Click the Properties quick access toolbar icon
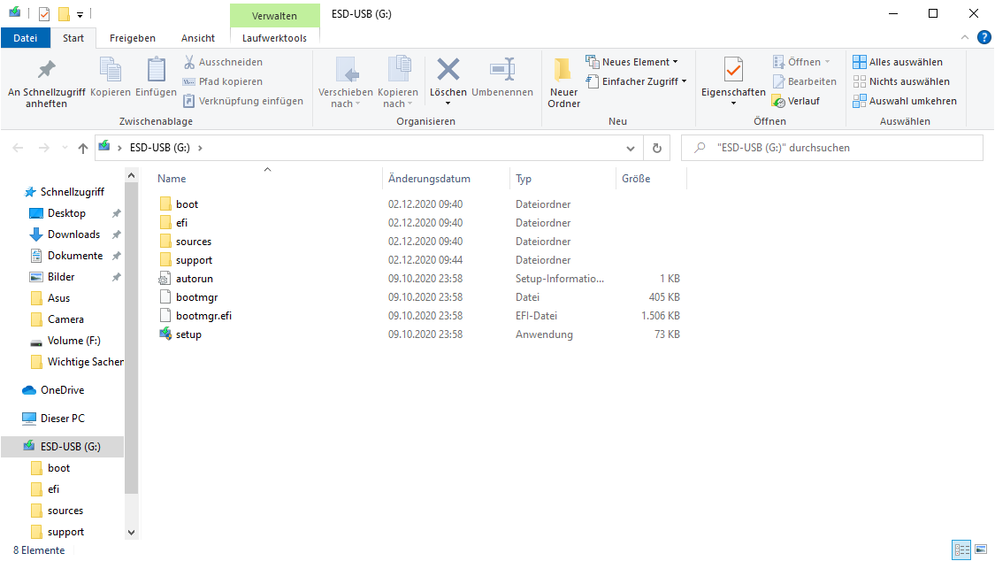This screenshot has height=561, width=995. pos(44,13)
